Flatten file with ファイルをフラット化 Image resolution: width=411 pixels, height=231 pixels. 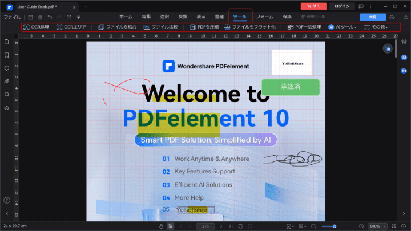[250, 27]
